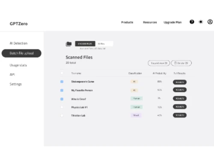
Task: Open Results for Shakespeare's Curse
Action: click(180, 82)
